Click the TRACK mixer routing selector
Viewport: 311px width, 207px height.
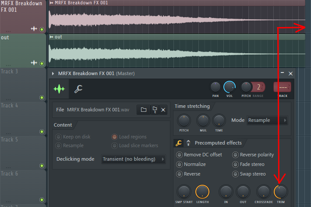[x=282, y=87]
